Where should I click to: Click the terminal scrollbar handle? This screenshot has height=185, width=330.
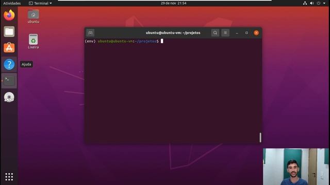(x=260, y=137)
